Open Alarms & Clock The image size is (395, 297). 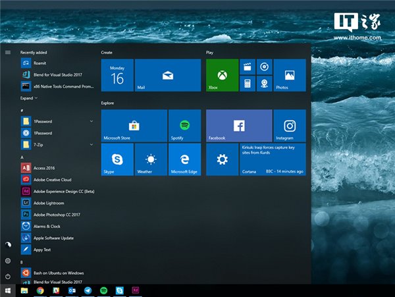(x=58, y=227)
